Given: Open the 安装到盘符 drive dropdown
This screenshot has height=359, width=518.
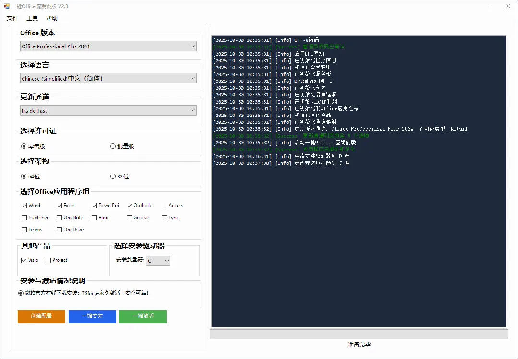Looking at the screenshot, I should coord(158,261).
